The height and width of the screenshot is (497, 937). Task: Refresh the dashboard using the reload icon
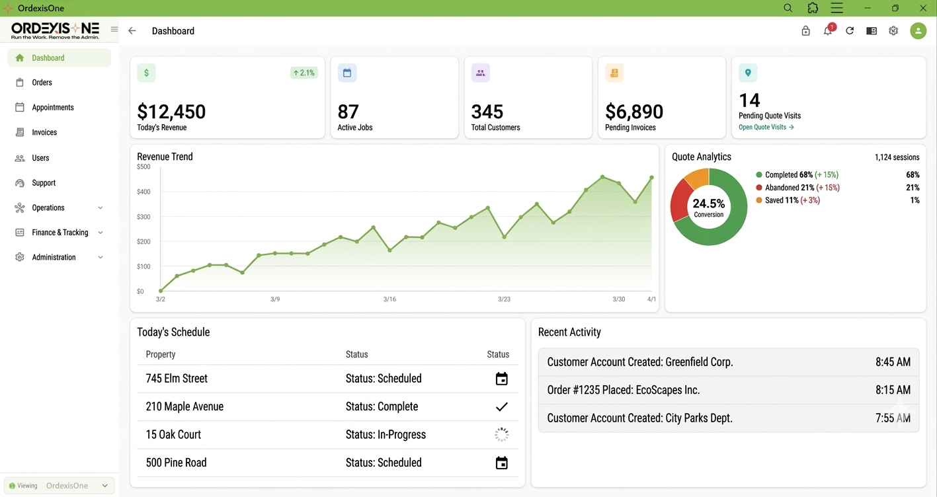[850, 30]
